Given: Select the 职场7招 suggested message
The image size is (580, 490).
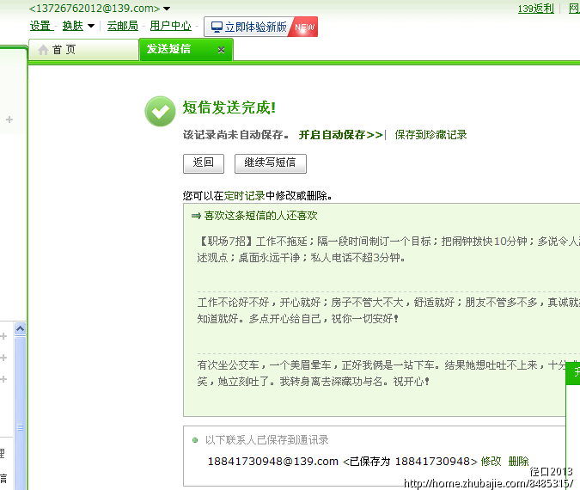Looking at the screenshot, I should (388, 249).
